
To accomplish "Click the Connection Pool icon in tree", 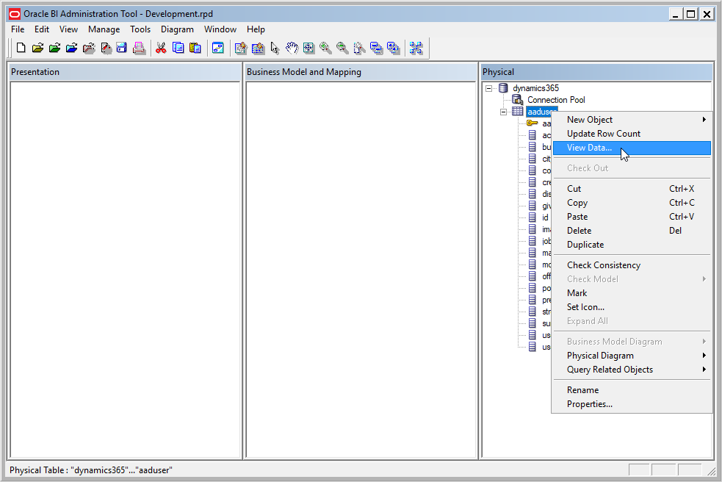I will (x=517, y=100).
